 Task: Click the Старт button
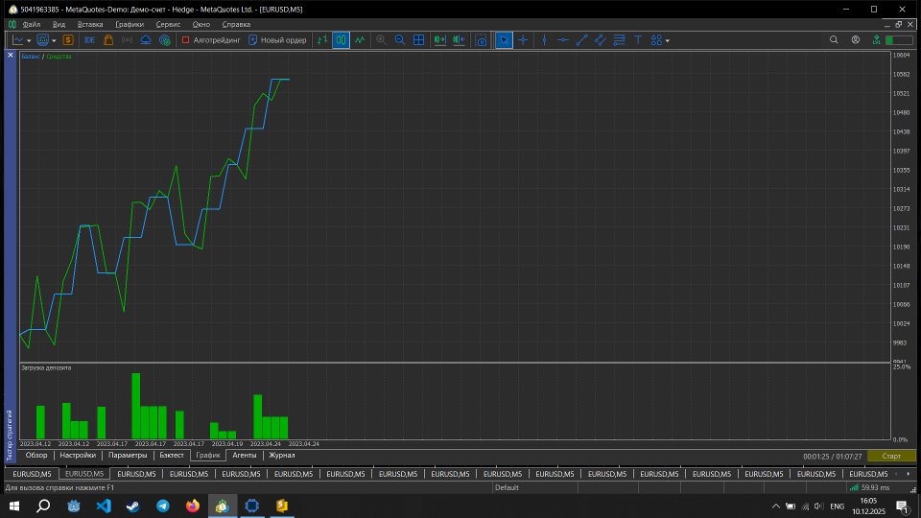[x=891, y=456]
